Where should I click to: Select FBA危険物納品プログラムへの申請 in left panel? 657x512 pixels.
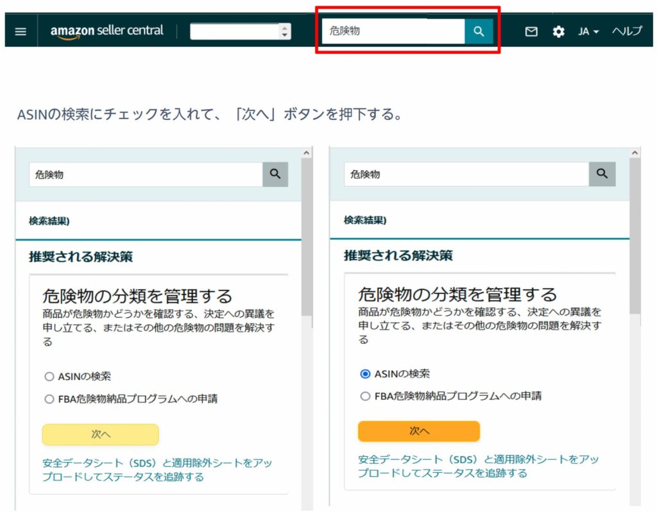pos(49,399)
